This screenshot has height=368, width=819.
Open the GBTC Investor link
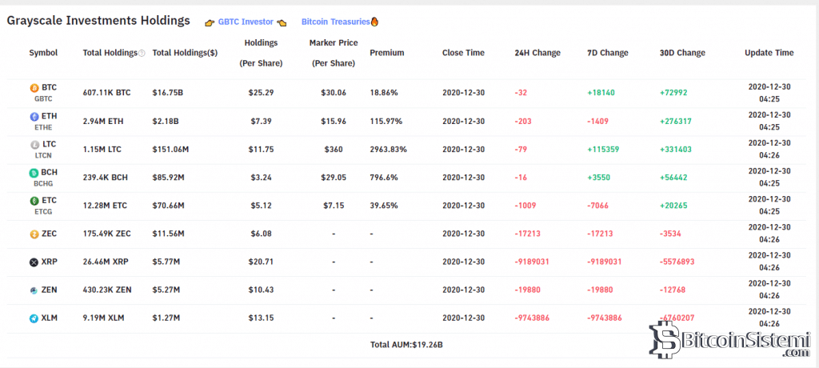coord(246,22)
